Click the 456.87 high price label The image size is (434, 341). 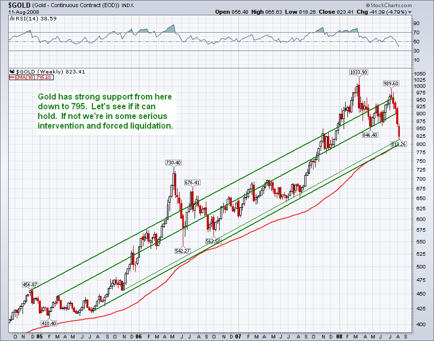click(30, 284)
